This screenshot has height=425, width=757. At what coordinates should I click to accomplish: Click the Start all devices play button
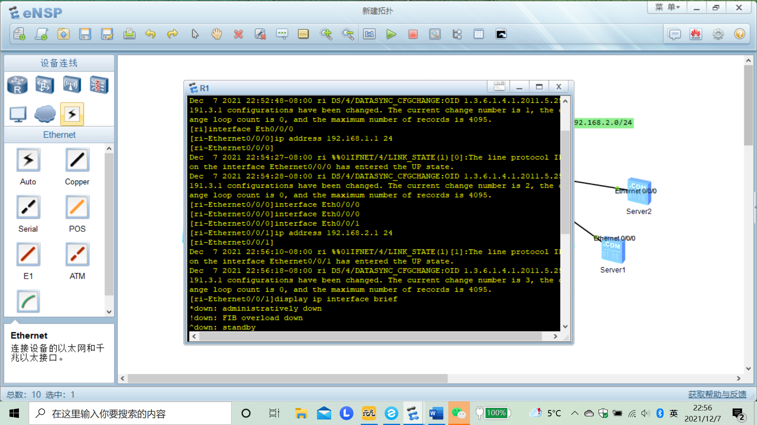(391, 34)
